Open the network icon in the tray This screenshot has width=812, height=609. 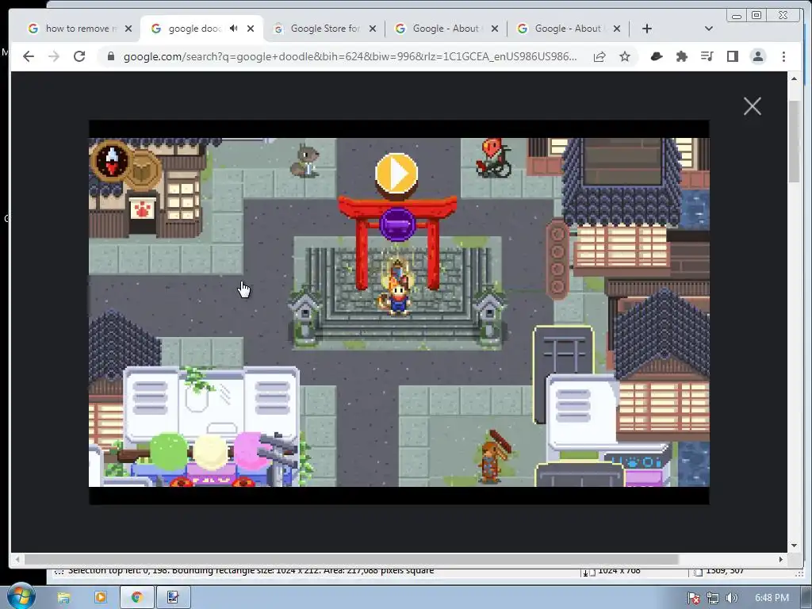tap(713, 598)
